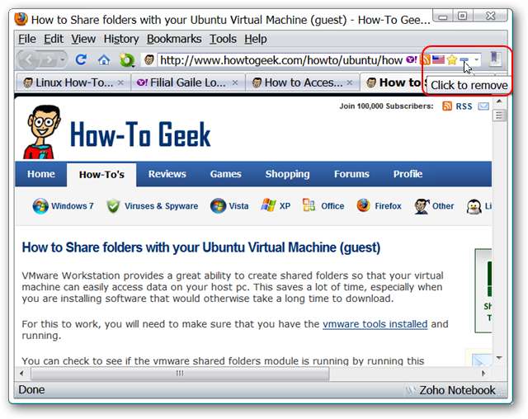The image size is (528, 419).
Task: Open Viruses & Spyware category link
Action: coord(162,206)
